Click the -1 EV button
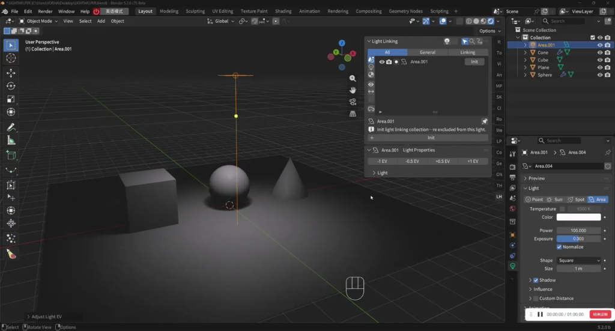Screen dimensions: 615x331 [382, 162]
